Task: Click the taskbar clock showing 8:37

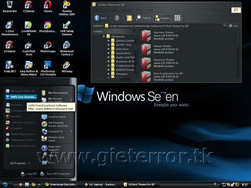Action: click(245, 185)
